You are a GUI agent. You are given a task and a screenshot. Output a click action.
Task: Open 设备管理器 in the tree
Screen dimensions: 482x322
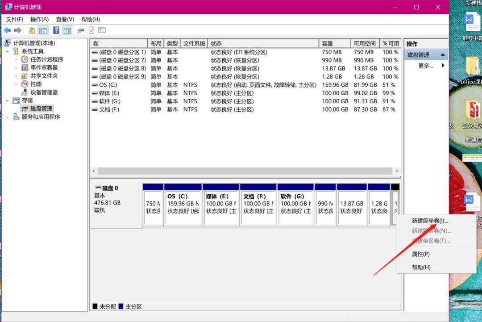(44, 92)
